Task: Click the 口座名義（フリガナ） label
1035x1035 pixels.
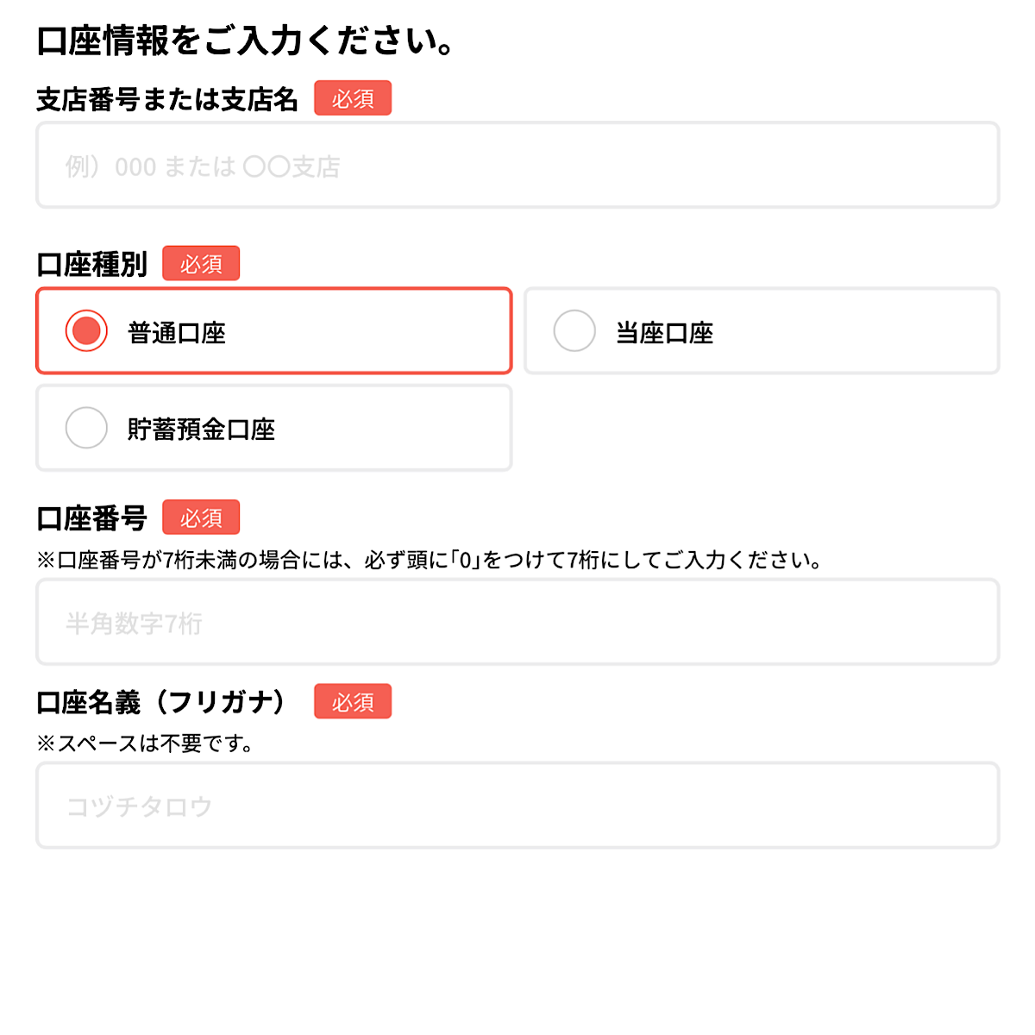Action: pos(164,702)
